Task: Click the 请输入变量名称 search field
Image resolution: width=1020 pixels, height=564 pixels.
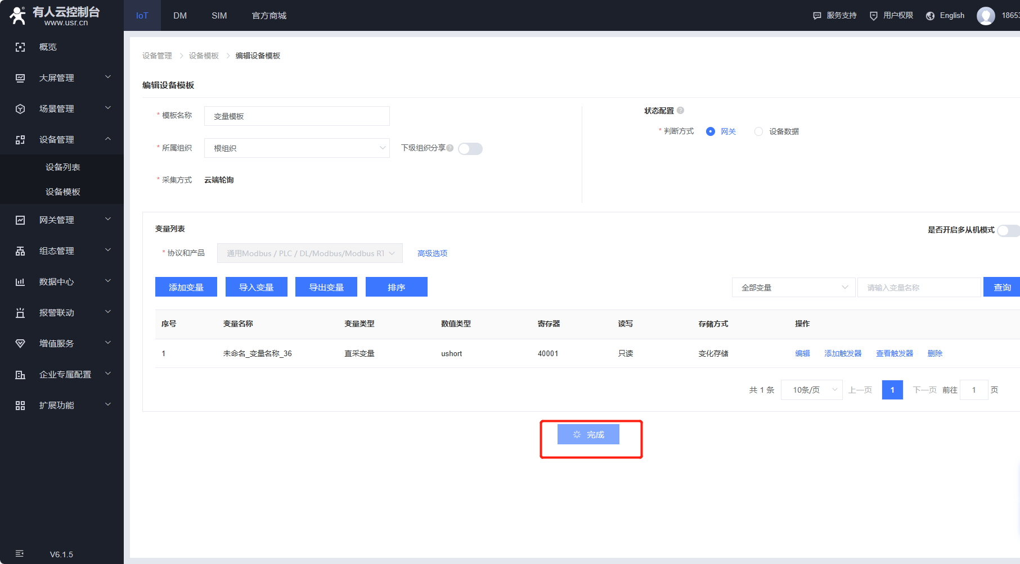Action: [x=918, y=288]
